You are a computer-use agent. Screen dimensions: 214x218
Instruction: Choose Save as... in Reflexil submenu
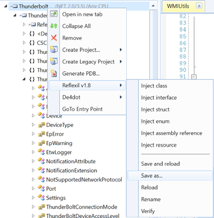tap(170, 176)
